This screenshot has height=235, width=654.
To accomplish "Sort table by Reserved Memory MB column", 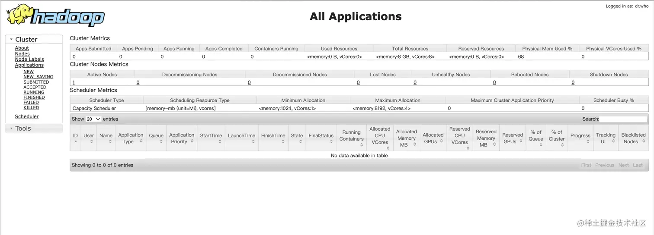I will coord(486,138).
